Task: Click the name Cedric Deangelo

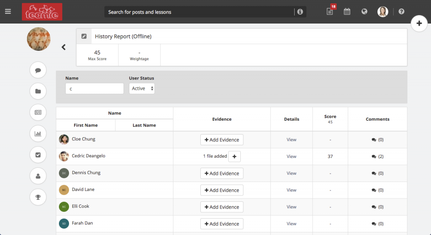Action: coord(88,156)
